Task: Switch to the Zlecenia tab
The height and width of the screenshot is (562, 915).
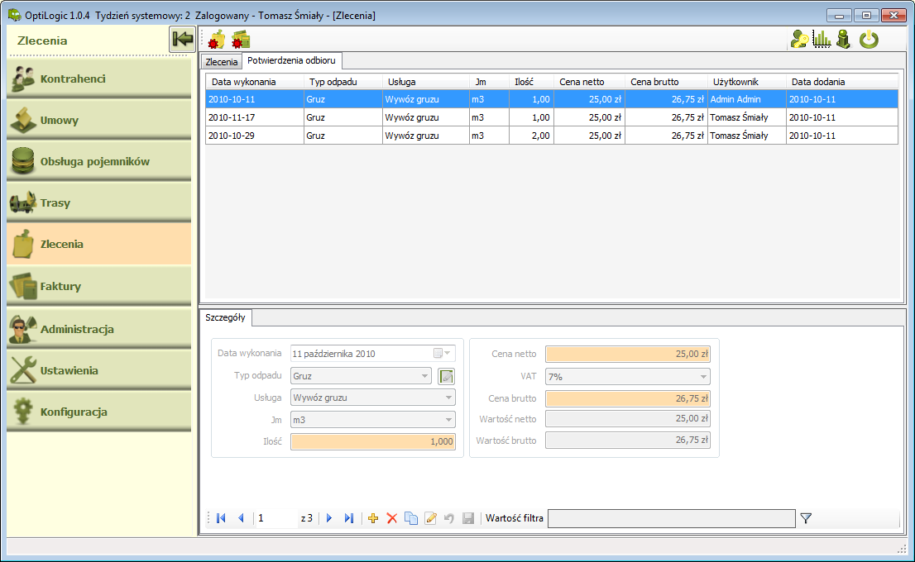Action: click(221, 62)
